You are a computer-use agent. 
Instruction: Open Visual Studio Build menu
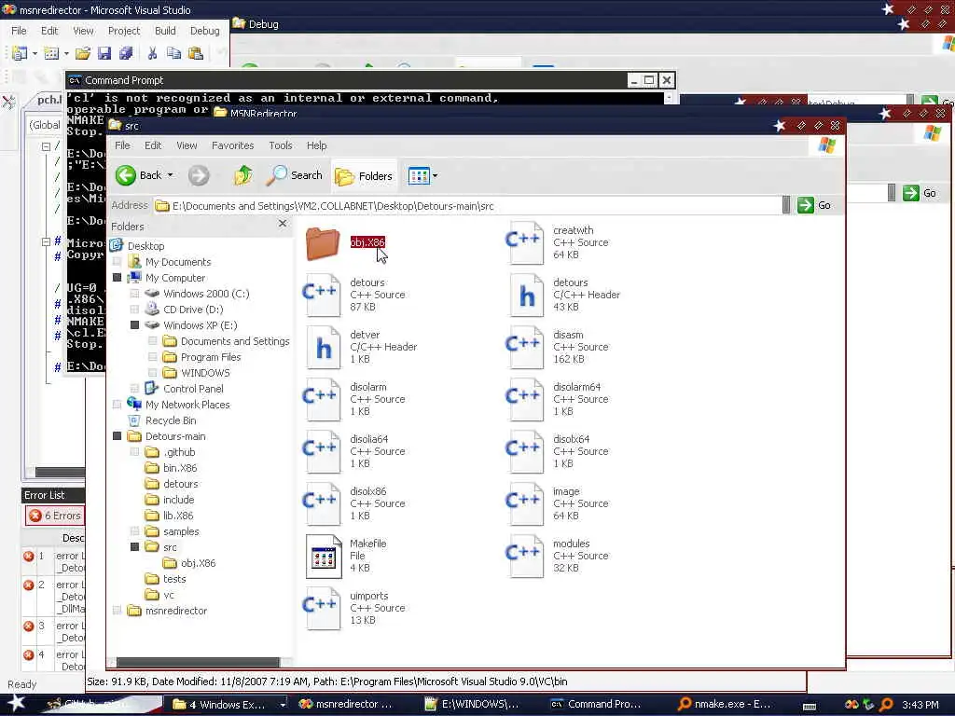pos(165,31)
